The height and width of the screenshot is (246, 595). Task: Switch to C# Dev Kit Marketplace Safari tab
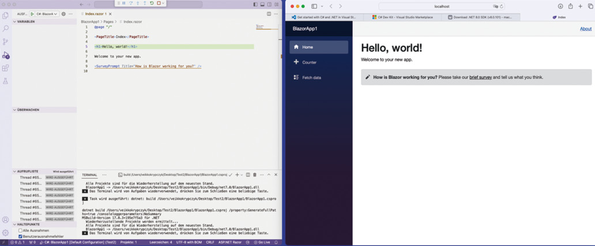(402, 17)
